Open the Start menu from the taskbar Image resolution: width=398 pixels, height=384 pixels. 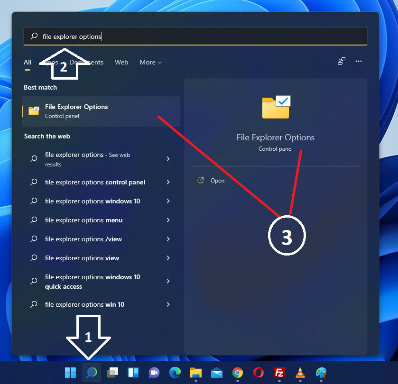coord(70,373)
